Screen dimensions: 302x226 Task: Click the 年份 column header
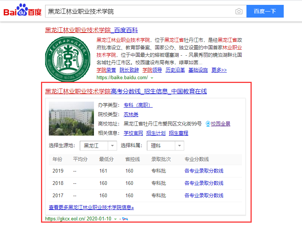coord(57,159)
